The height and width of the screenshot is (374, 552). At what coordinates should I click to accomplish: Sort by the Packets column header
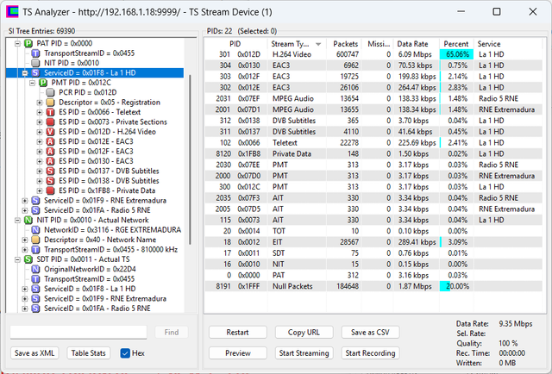(x=344, y=44)
